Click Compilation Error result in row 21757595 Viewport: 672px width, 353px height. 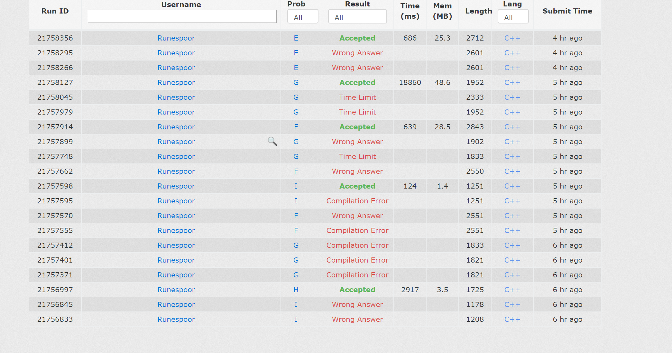click(357, 201)
